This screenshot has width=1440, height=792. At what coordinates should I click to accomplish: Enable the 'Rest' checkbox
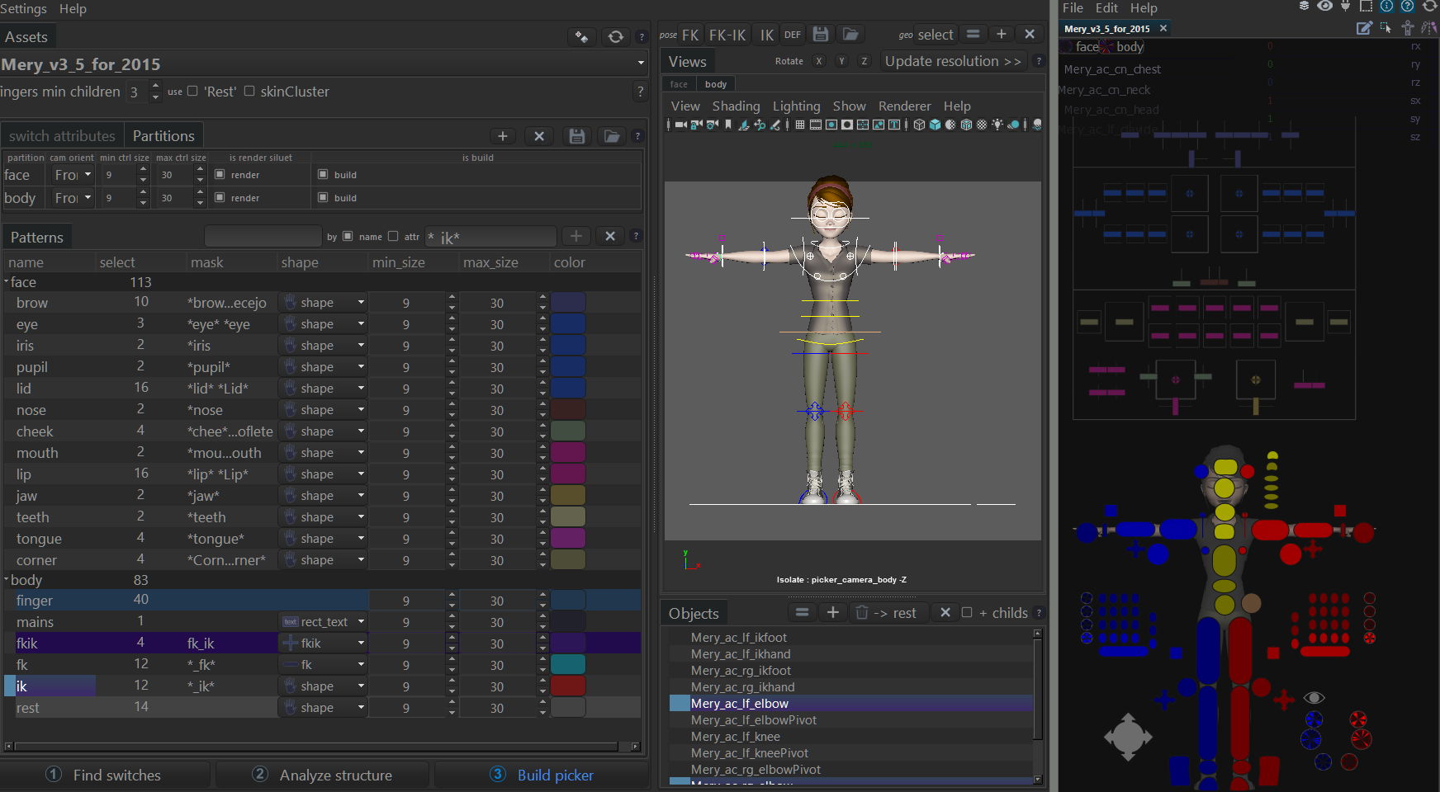(x=193, y=92)
